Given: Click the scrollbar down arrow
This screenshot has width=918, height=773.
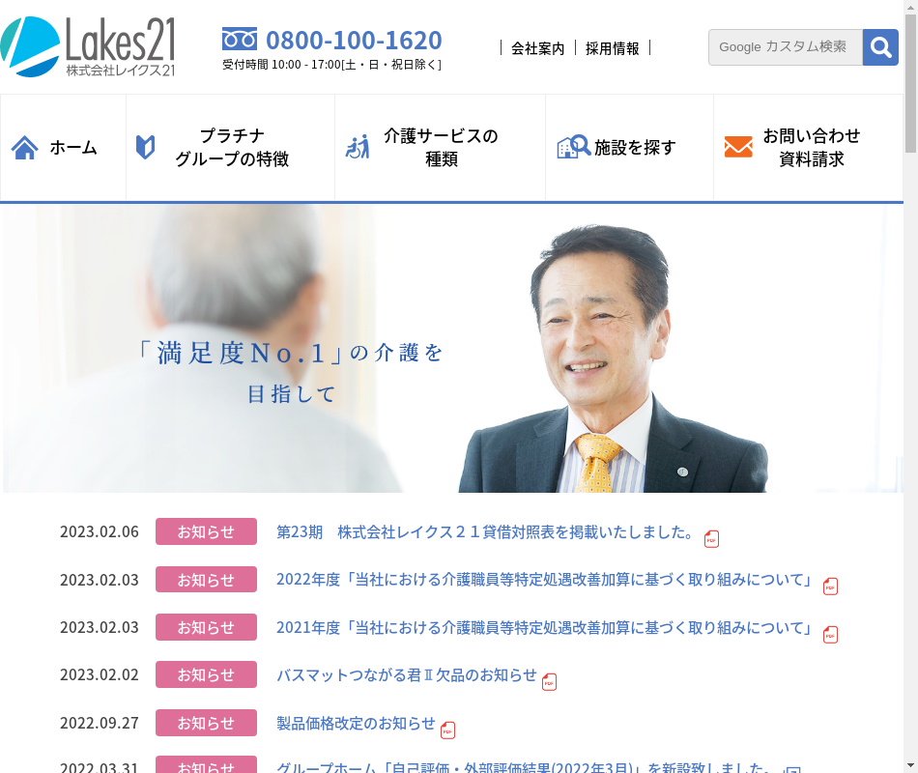Looking at the screenshot, I should point(910,766).
